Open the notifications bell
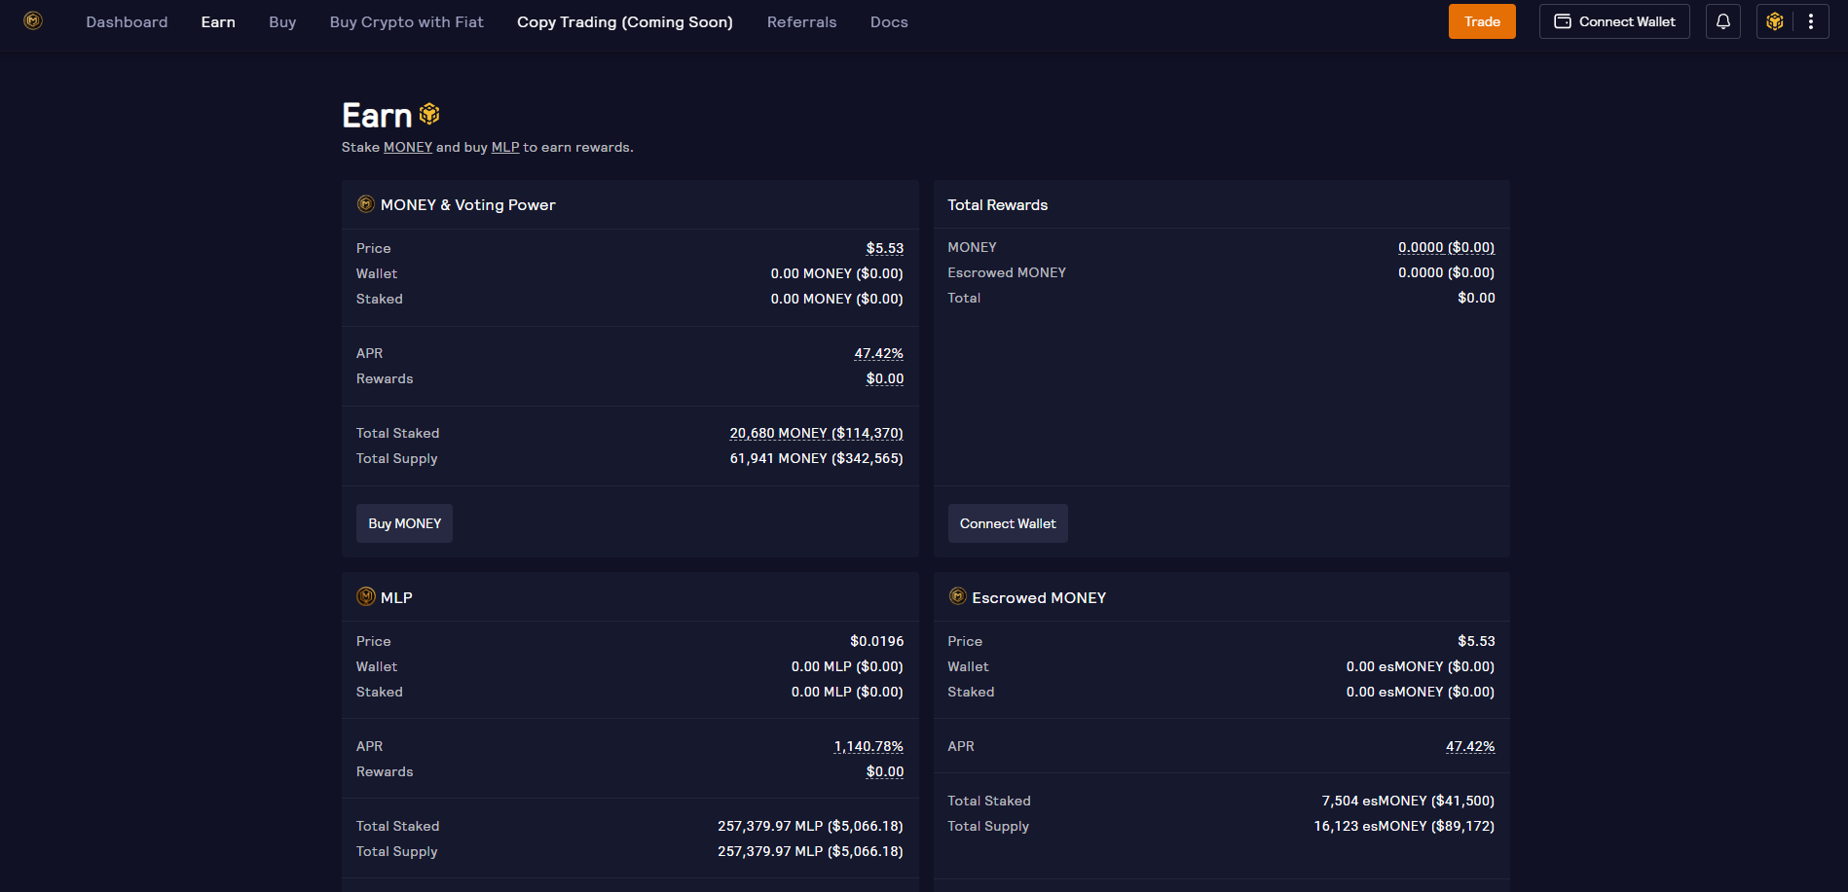1848x892 pixels. [1722, 21]
